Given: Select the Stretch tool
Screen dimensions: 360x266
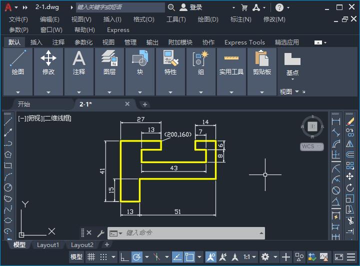Looking at the screenshot, I should tap(350, 209).
